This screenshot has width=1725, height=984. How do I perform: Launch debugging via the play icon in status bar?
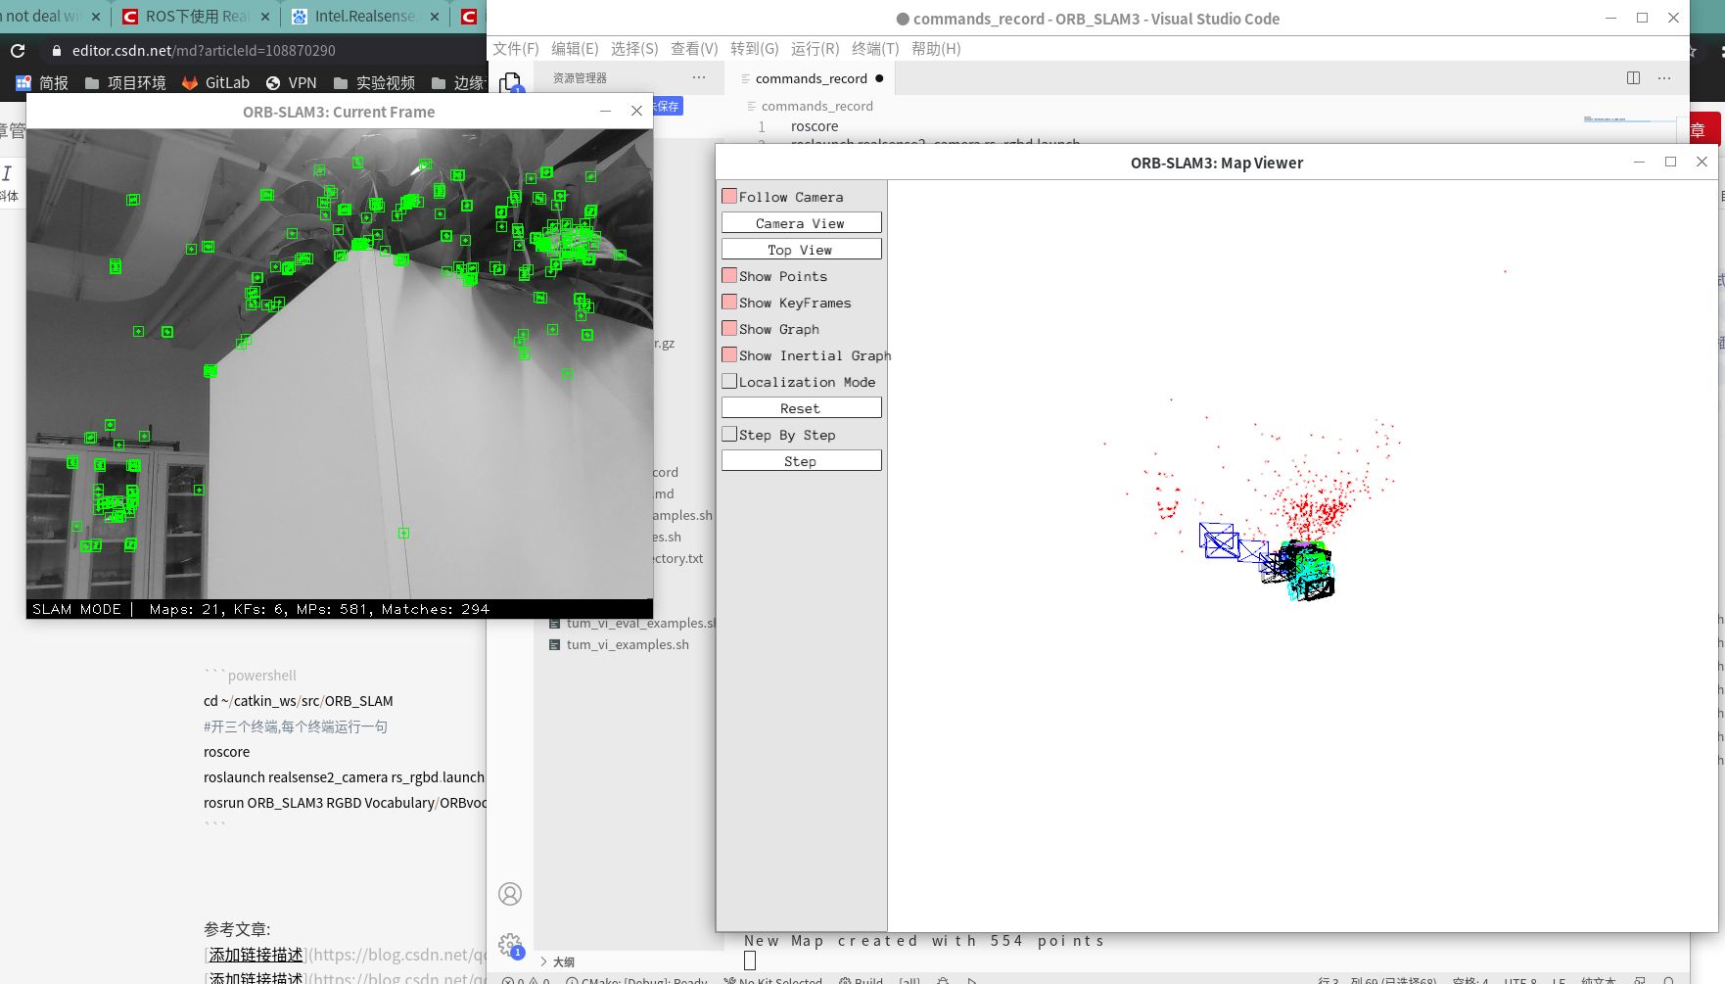(x=971, y=980)
